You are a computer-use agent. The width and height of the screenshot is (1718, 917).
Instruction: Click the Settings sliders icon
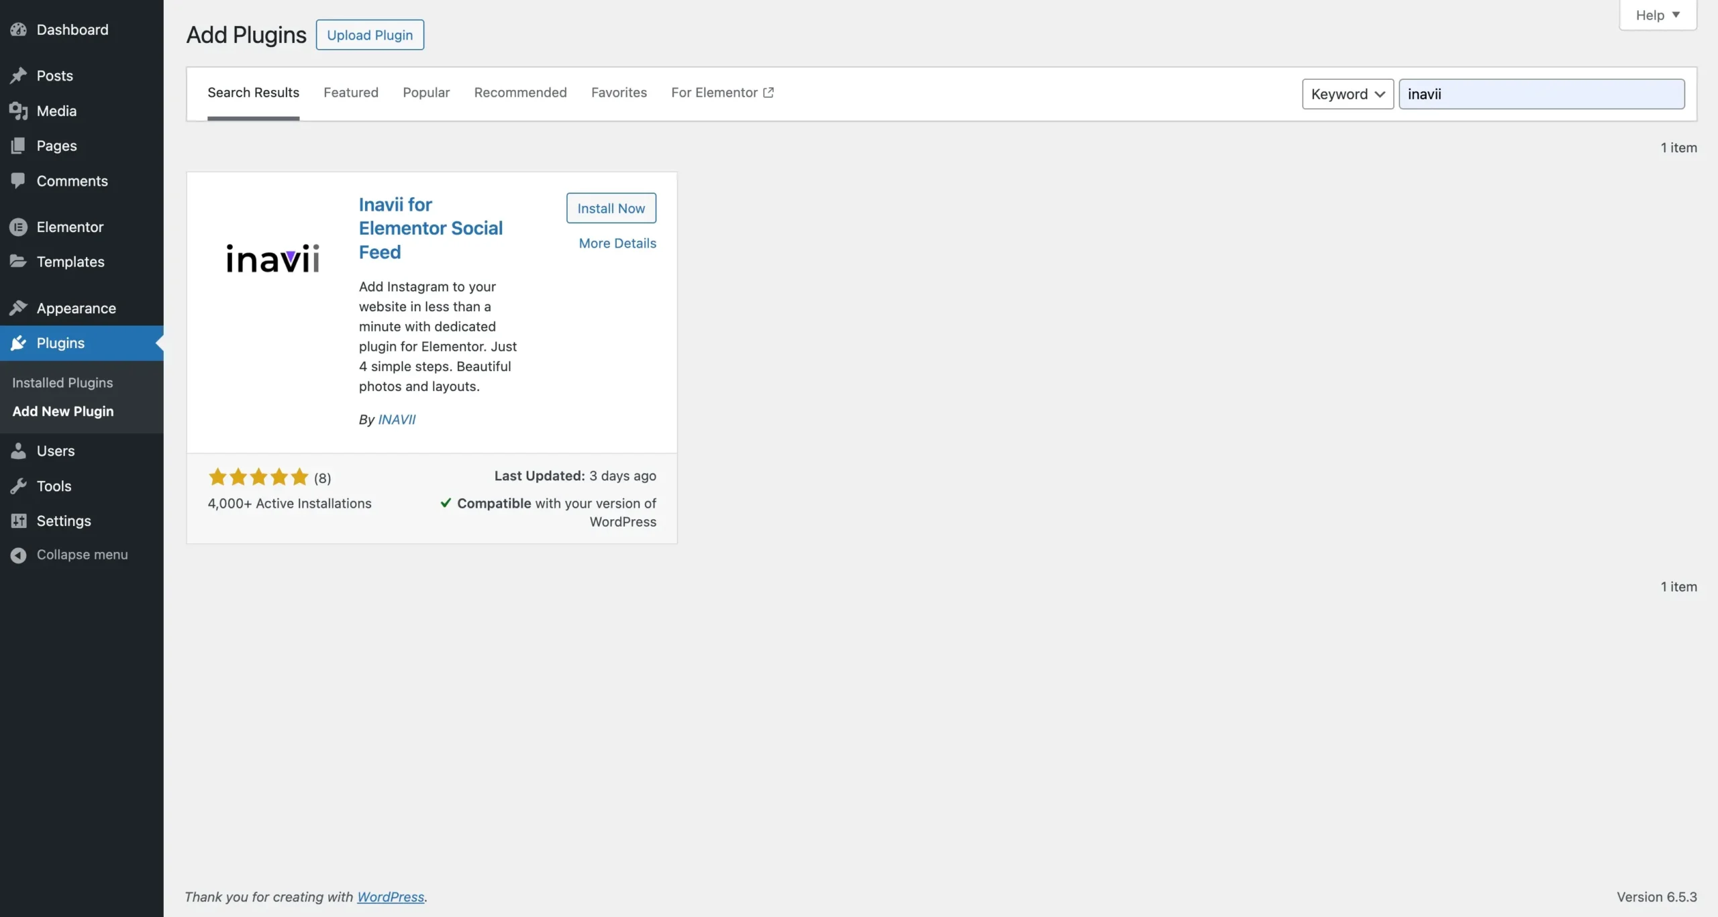pos(18,521)
